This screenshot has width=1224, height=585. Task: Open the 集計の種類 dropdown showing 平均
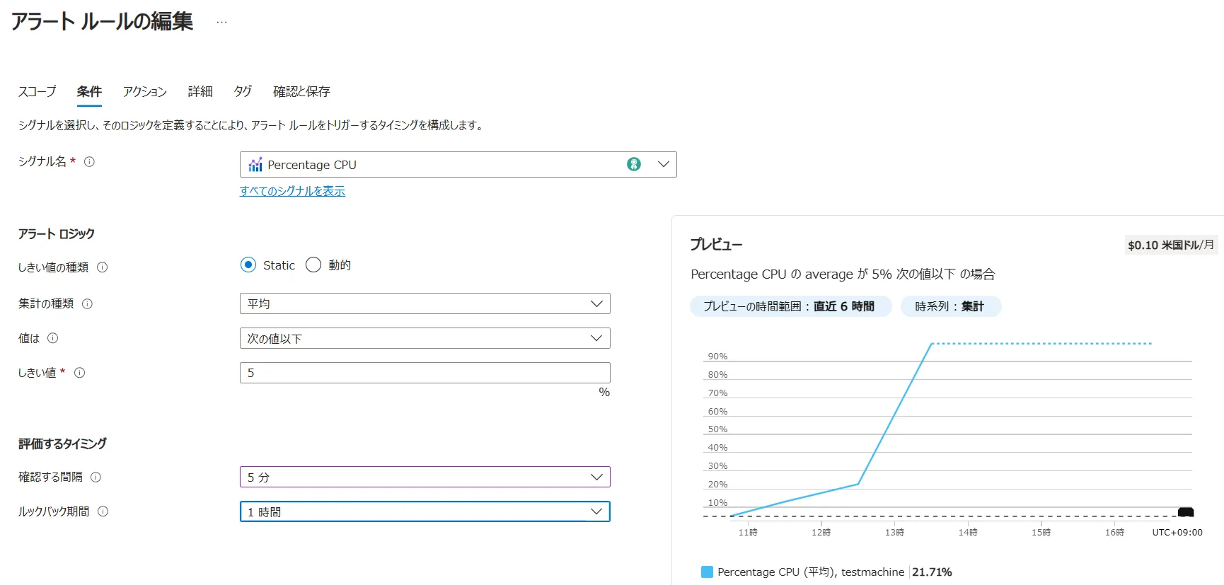click(425, 303)
